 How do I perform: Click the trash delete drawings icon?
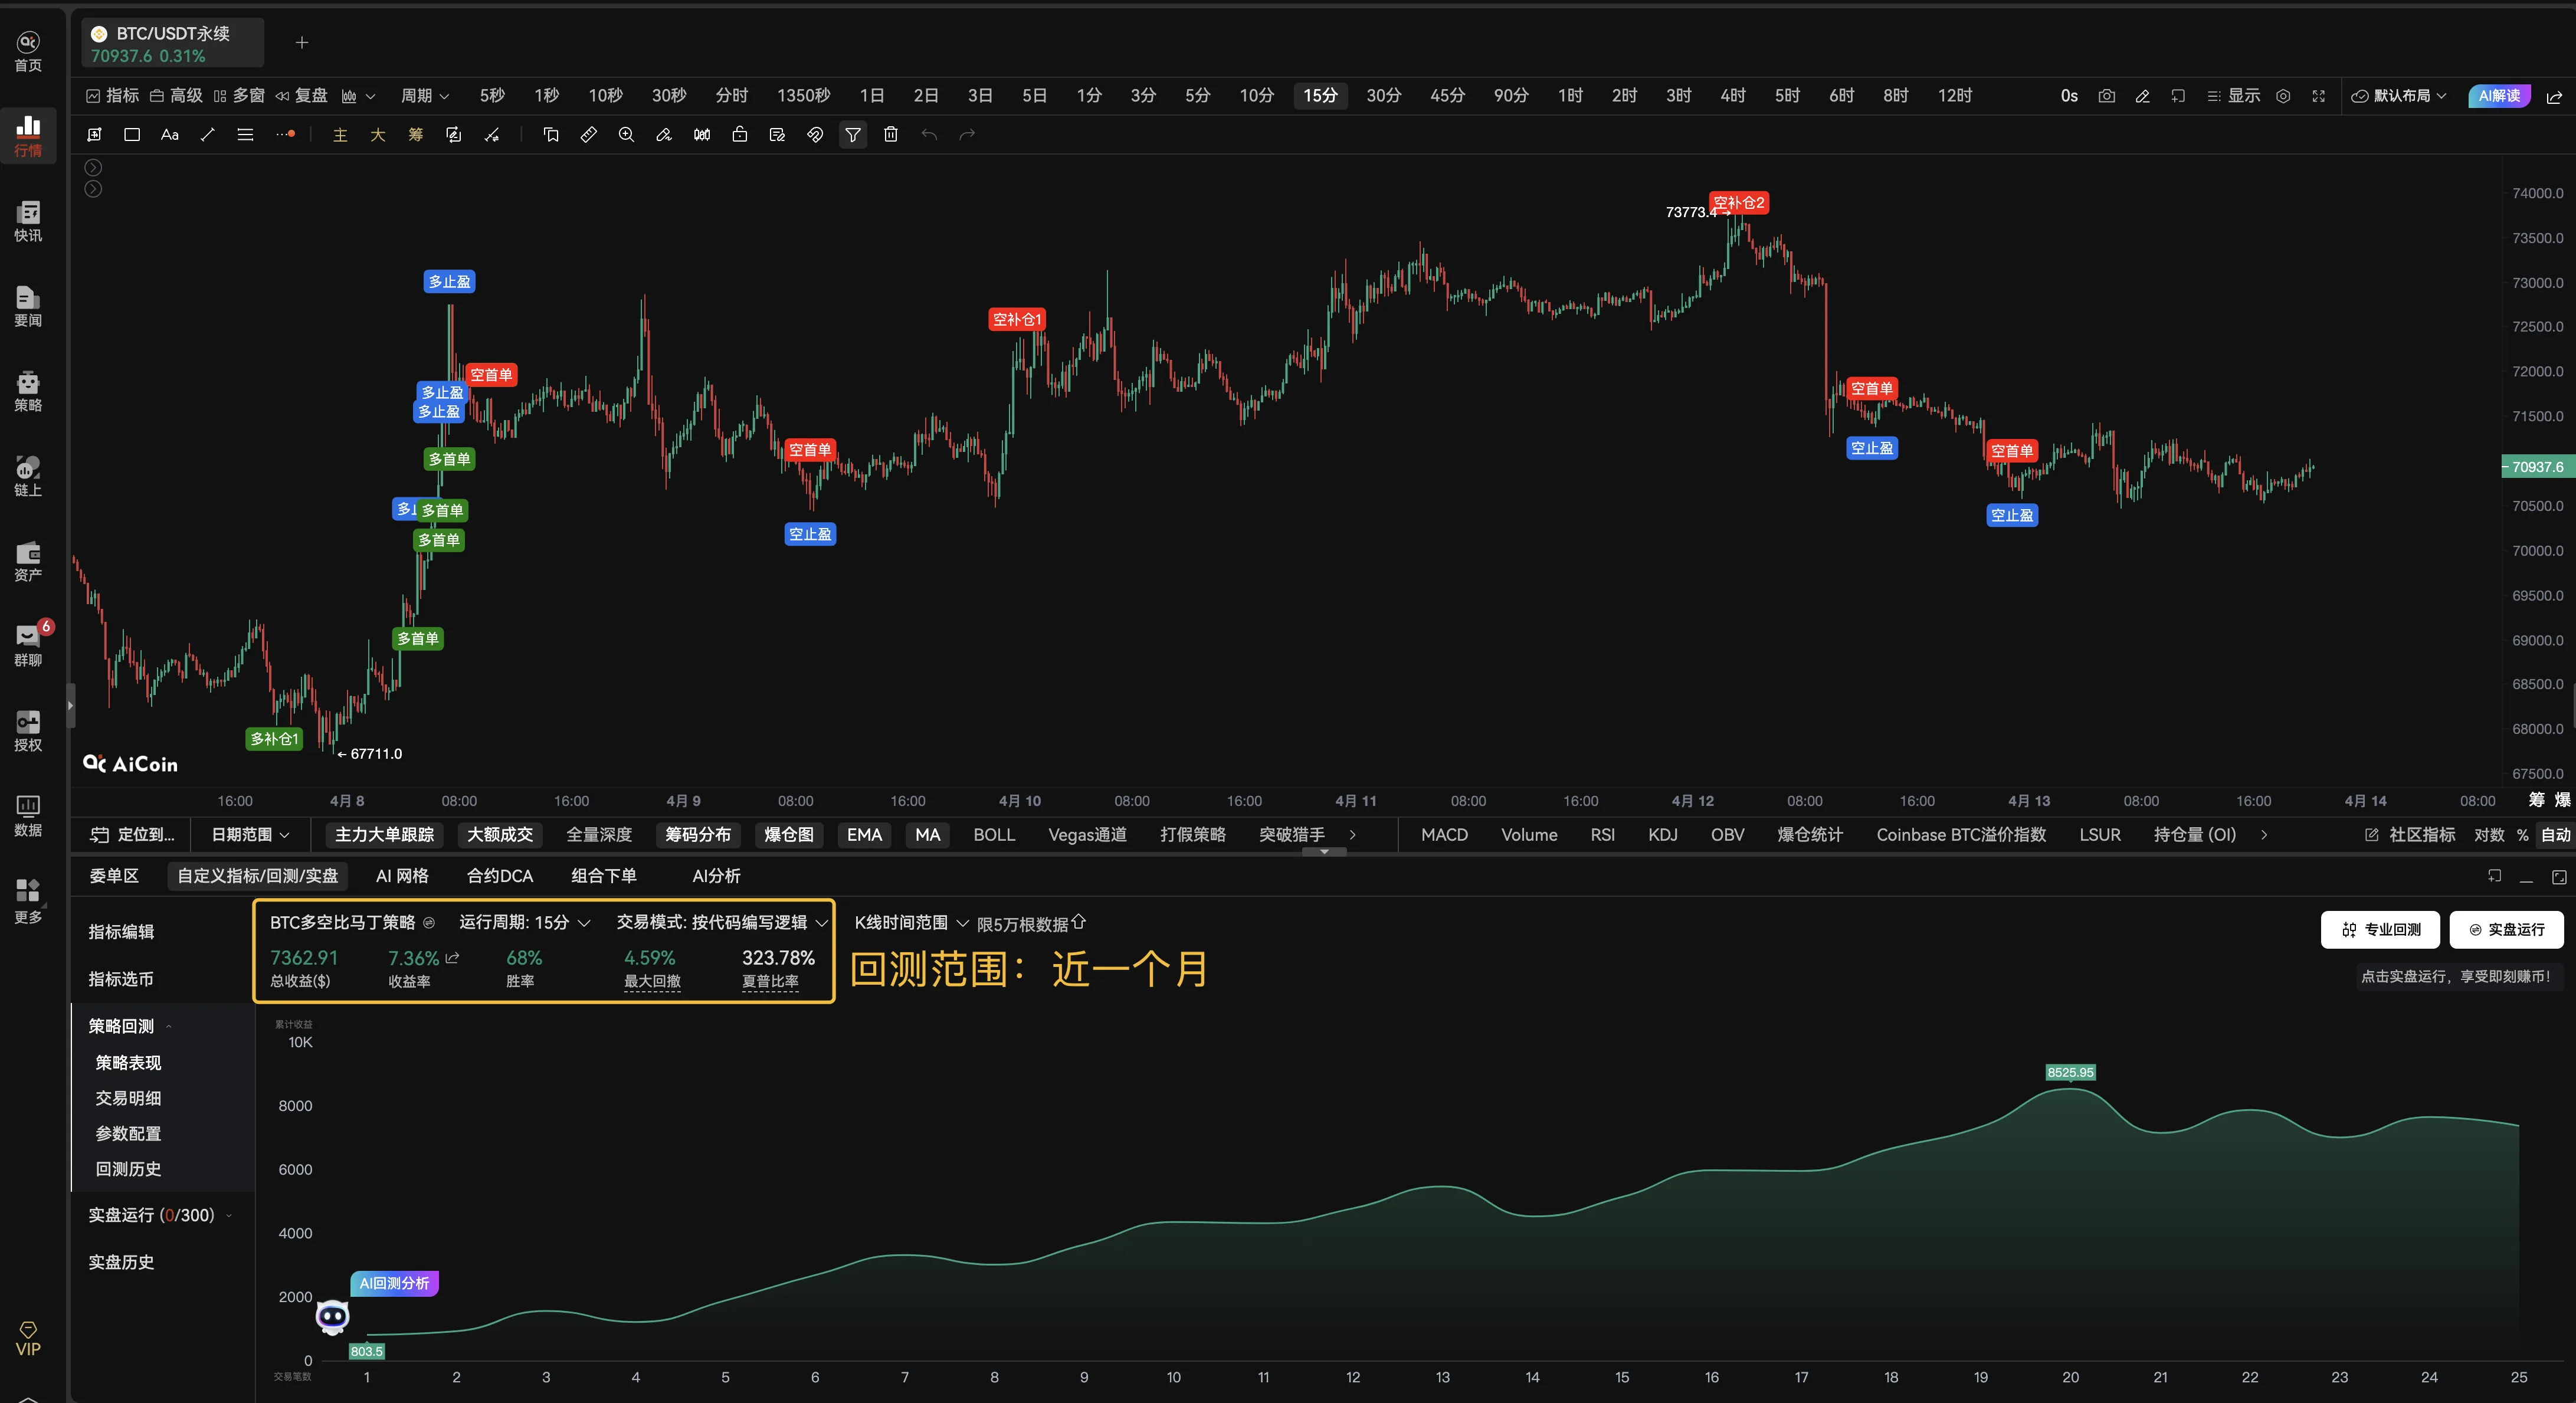pyautogui.click(x=890, y=135)
